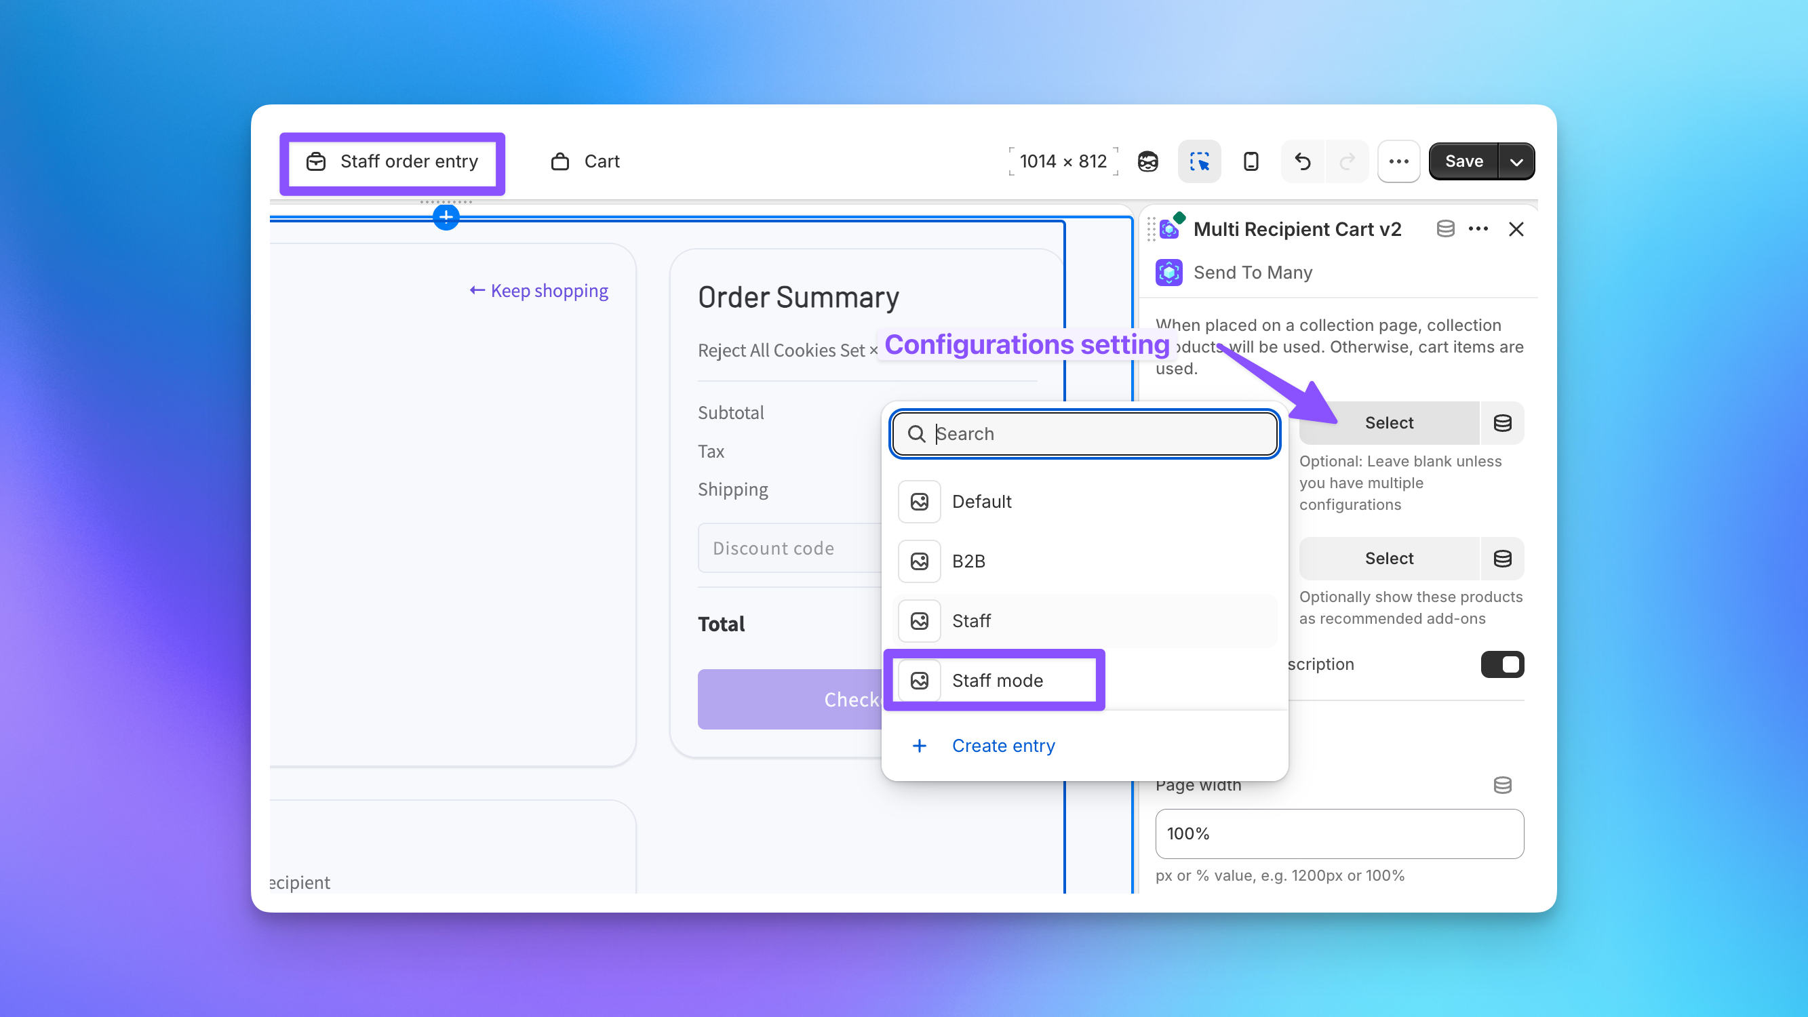Image resolution: width=1808 pixels, height=1017 pixels.
Task: Click the image icon beside Default
Action: [920, 502]
